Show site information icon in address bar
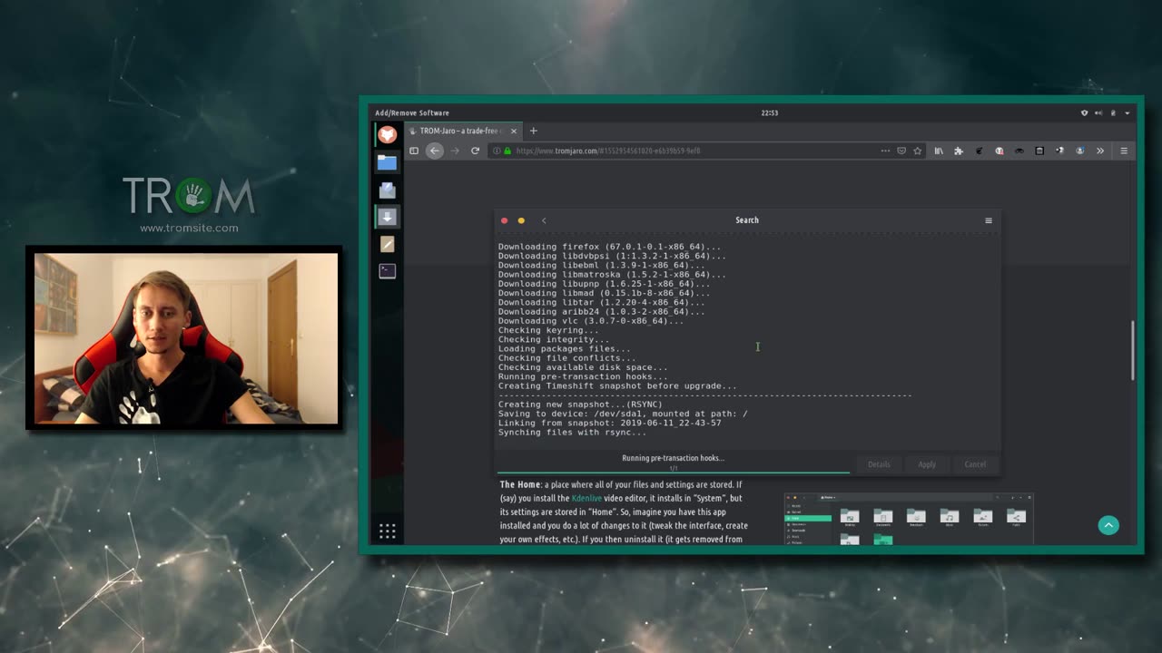 pos(497,151)
